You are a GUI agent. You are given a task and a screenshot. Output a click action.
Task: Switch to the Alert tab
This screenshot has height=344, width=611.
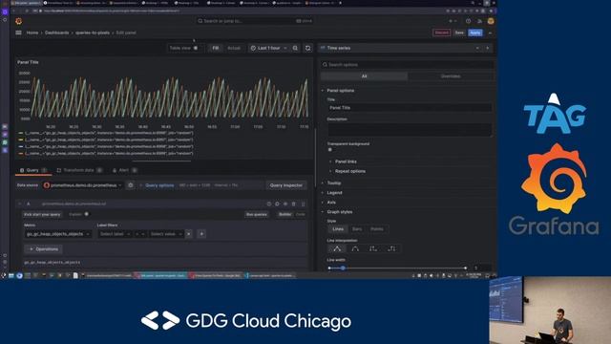pos(124,170)
